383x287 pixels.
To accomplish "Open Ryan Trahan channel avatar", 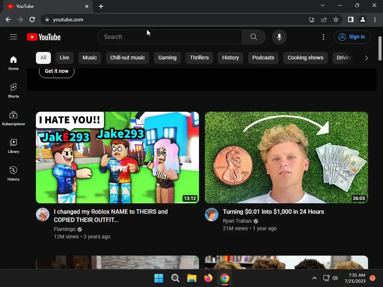I will tap(212, 215).
